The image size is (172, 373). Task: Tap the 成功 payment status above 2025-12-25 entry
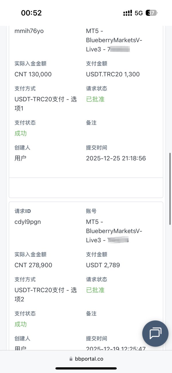(x=21, y=133)
